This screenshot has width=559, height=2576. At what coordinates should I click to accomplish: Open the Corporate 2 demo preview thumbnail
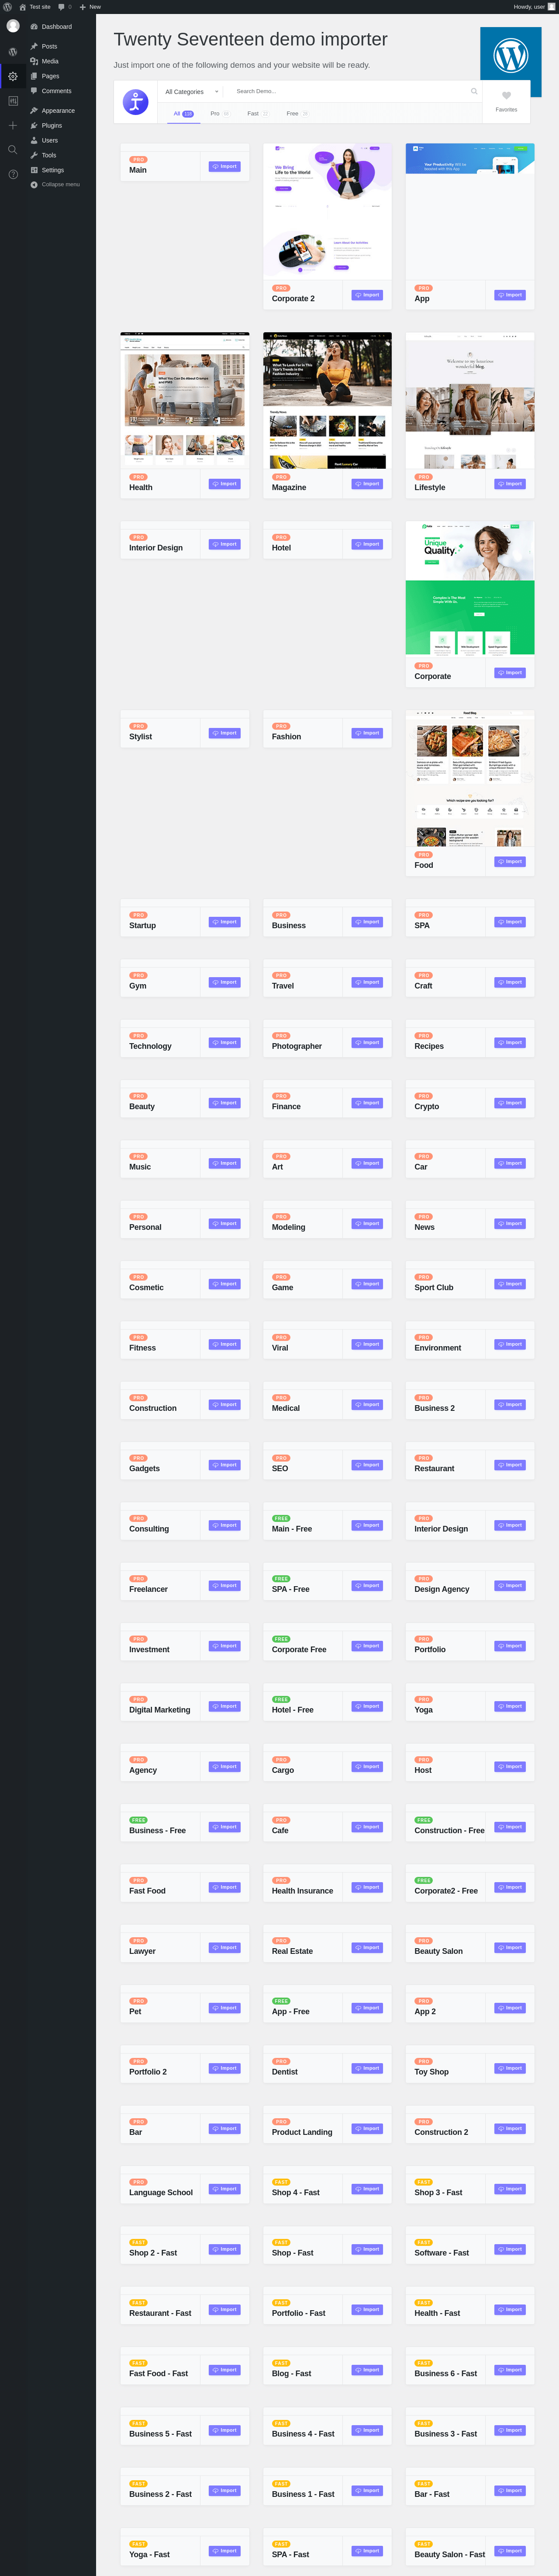click(328, 211)
